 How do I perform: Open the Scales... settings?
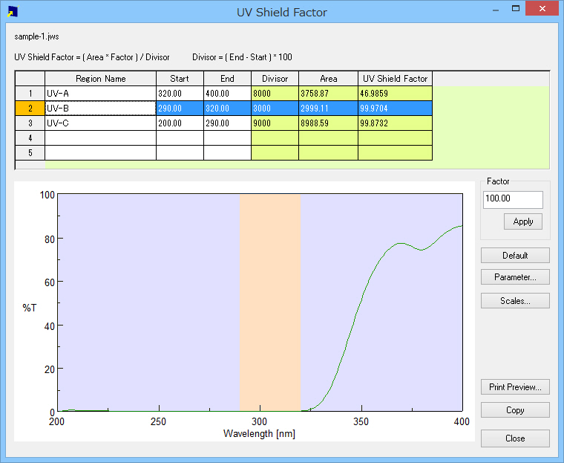515,301
